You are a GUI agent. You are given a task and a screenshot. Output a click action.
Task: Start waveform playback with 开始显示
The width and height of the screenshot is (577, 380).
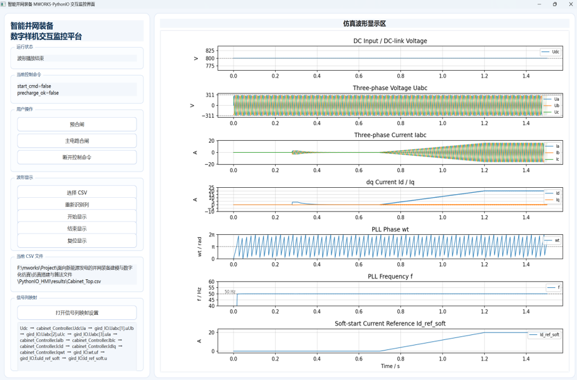[x=77, y=217]
